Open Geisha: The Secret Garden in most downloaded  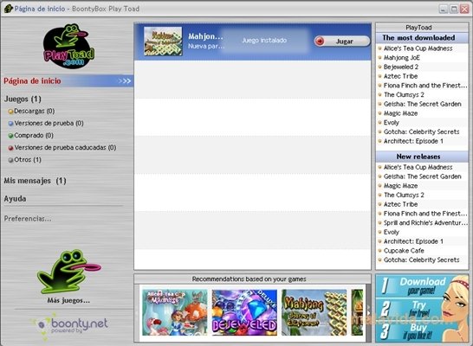(423, 104)
